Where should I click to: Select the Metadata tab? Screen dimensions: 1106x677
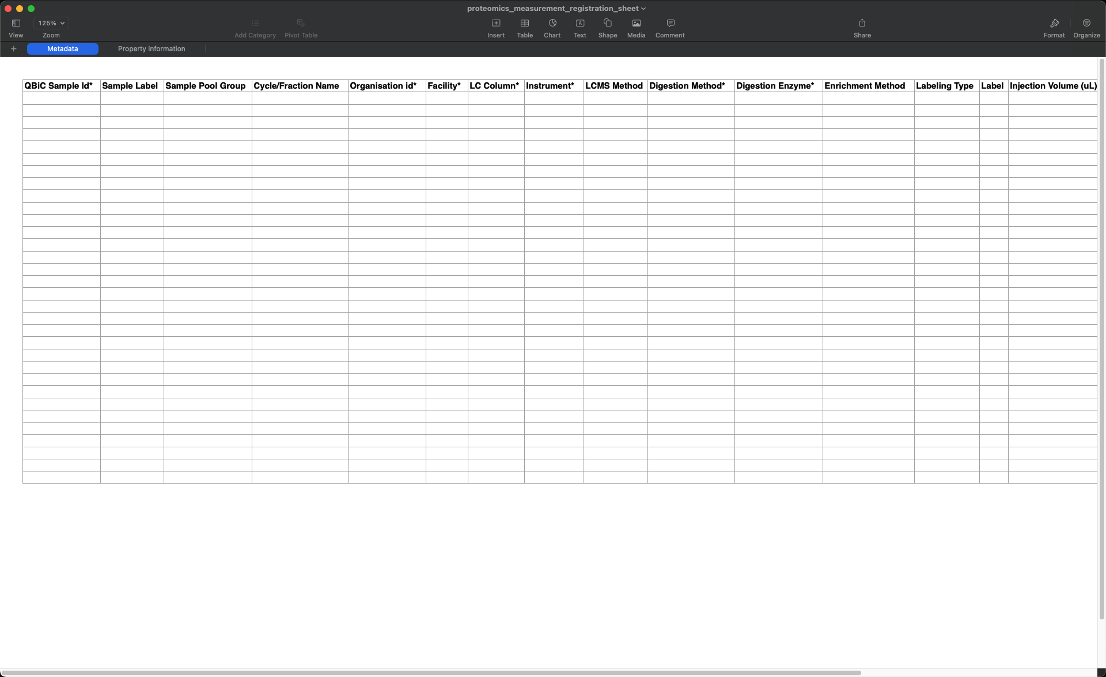(62, 48)
